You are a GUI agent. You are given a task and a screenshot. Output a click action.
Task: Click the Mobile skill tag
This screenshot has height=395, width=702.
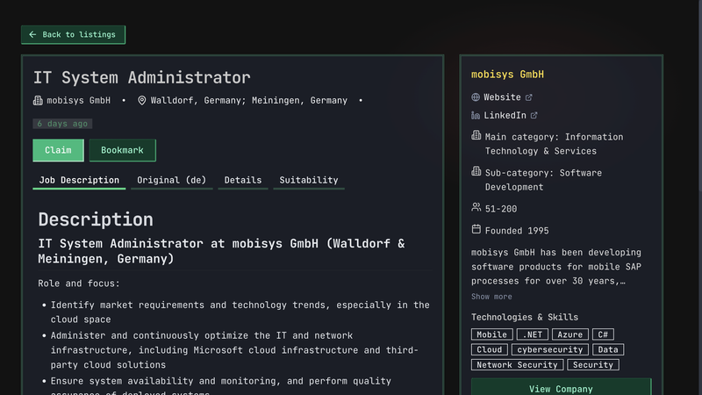tap(491, 334)
